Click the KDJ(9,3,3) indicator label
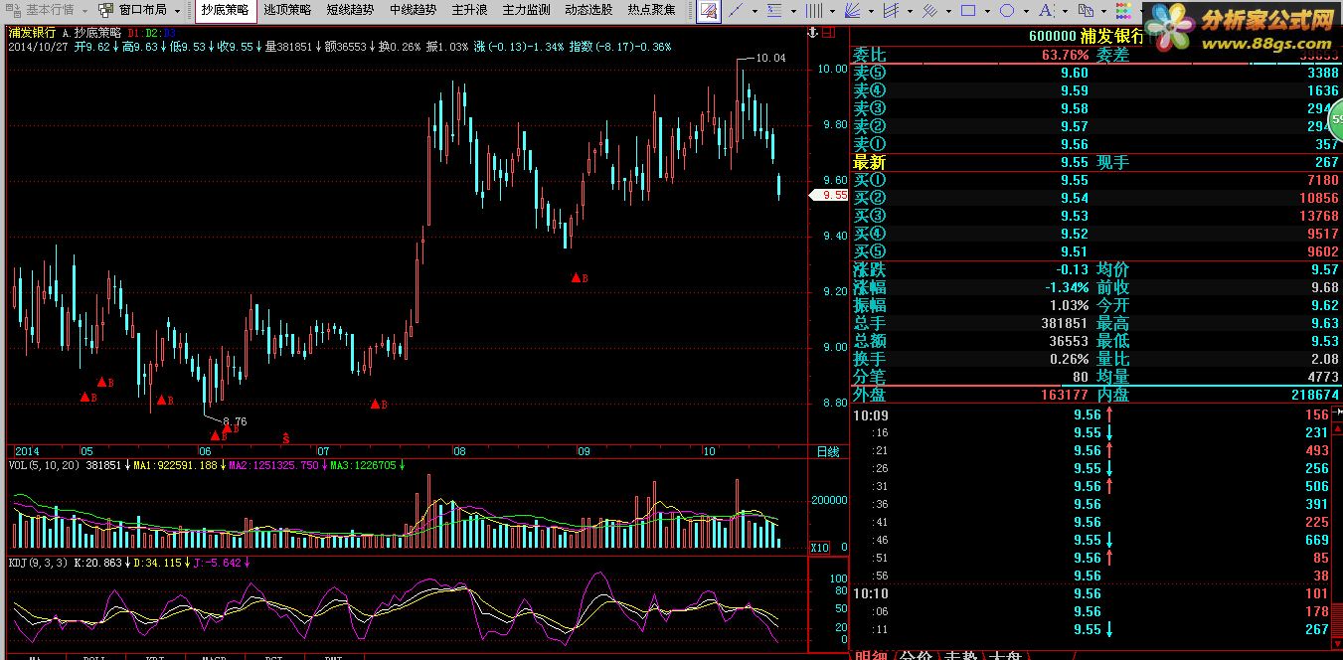Viewport: 1343px width, 660px height. (x=39, y=563)
